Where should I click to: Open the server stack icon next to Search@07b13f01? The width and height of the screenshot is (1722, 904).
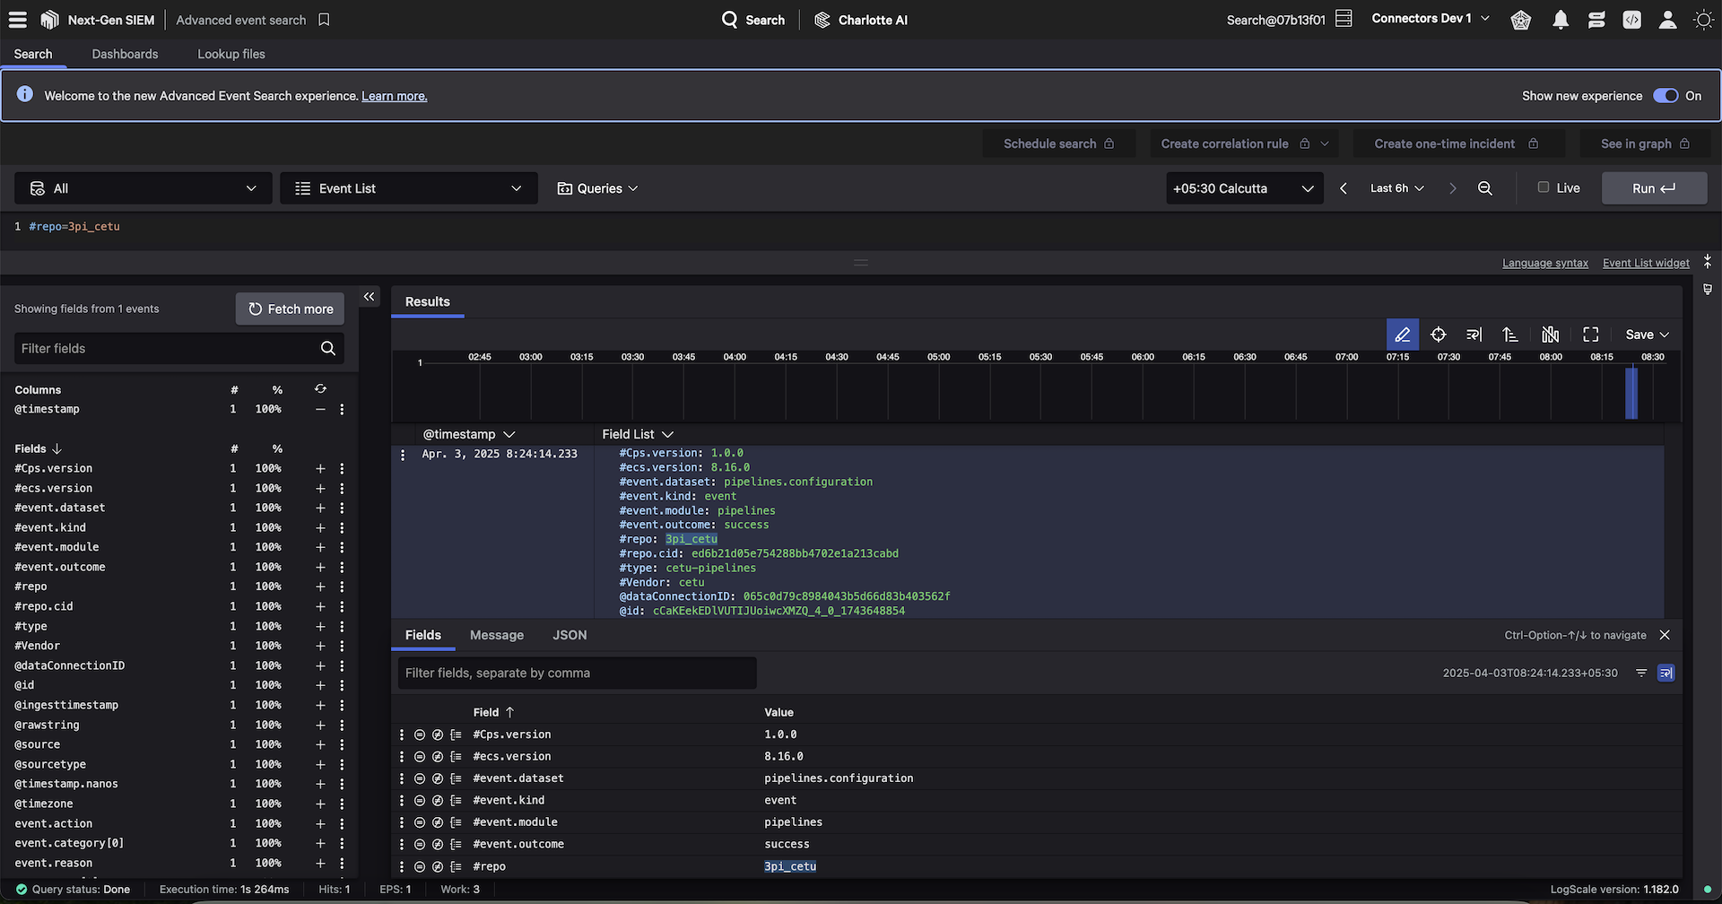tap(1344, 19)
